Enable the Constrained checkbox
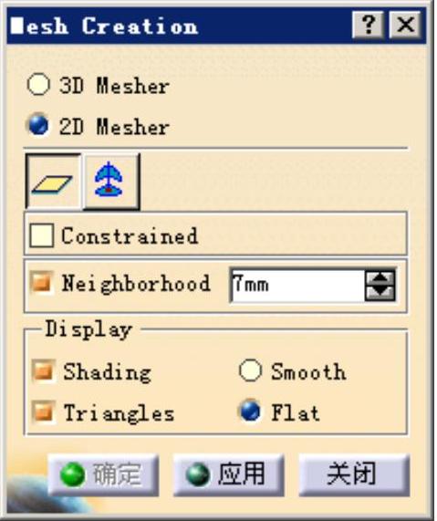Screen dimensions: 437x521 (42, 234)
